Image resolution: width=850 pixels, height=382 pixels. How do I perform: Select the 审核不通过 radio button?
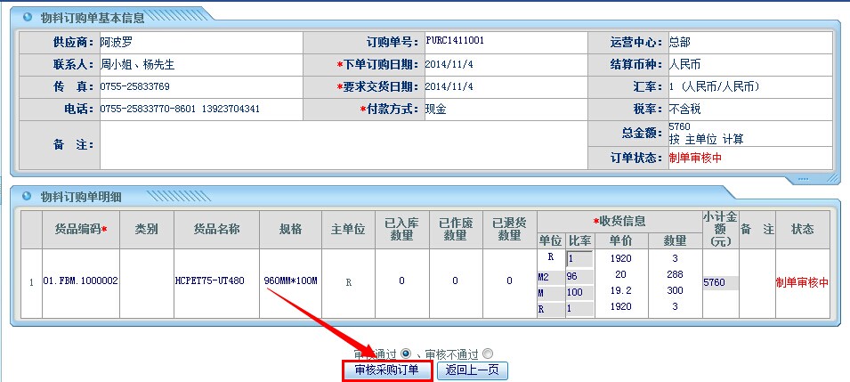click(x=487, y=354)
